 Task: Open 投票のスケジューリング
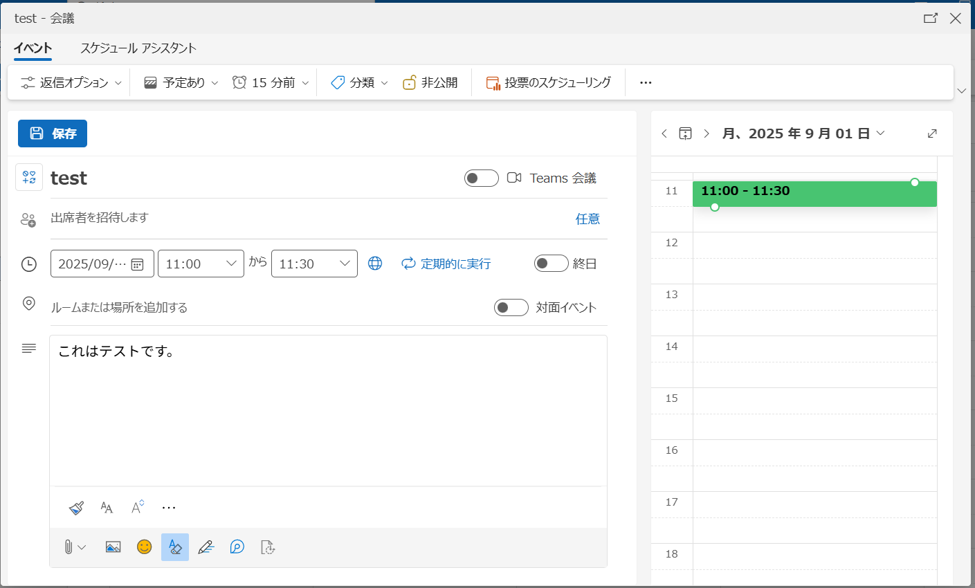pos(549,82)
